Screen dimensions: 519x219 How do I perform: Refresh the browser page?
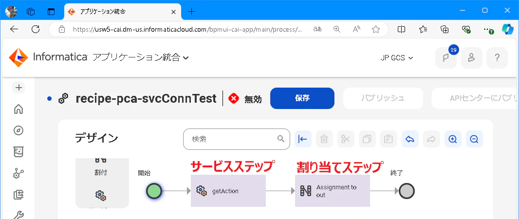[36, 29]
